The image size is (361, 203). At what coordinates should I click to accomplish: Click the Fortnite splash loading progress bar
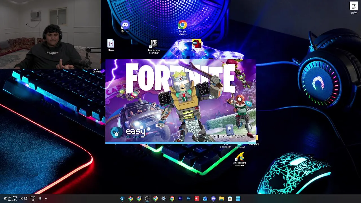click(180, 143)
